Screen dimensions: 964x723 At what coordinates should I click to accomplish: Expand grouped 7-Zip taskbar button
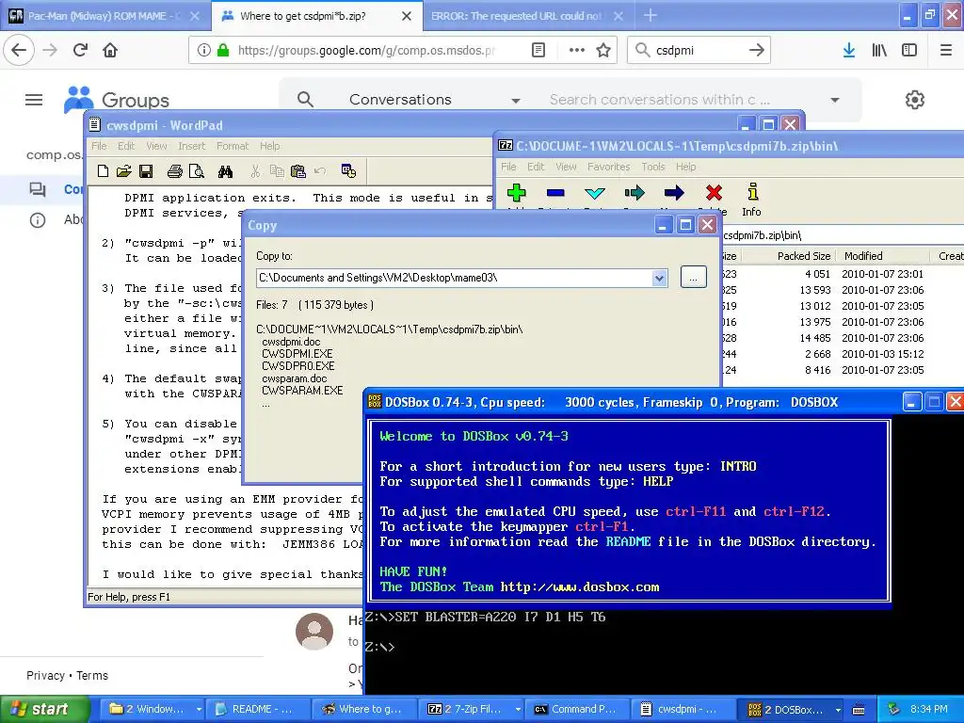518,710
